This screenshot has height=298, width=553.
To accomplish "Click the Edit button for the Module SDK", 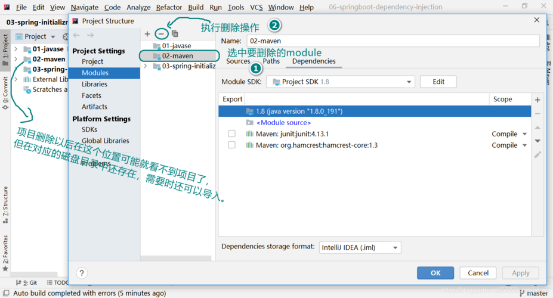I will 438,82.
